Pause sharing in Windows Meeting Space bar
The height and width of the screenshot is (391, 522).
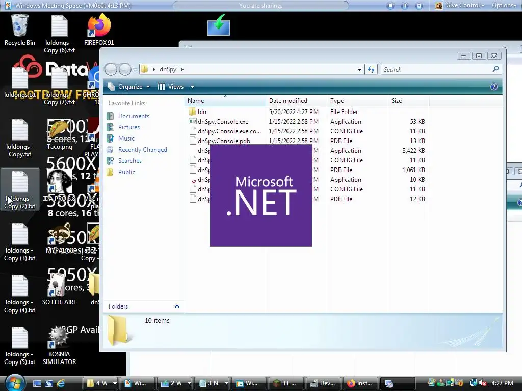pyautogui.click(x=405, y=6)
